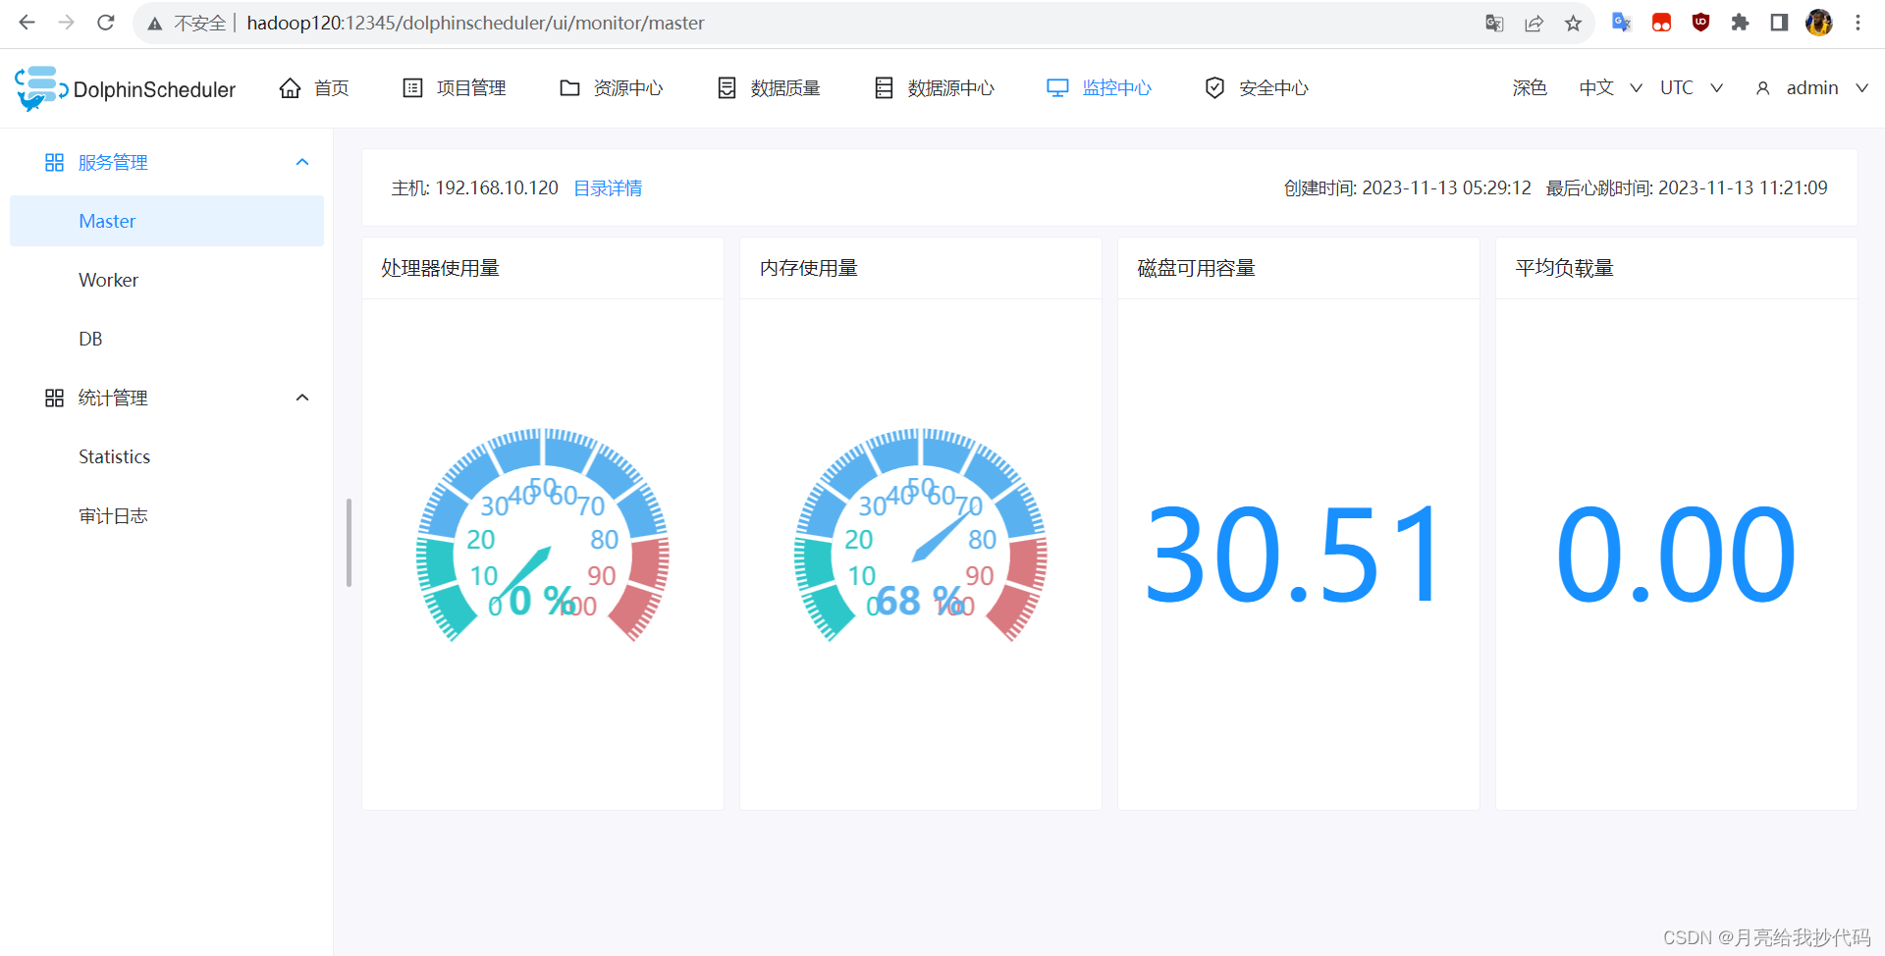
Task: Click the 磁盘可用容量 card title
Action: 1197,268
